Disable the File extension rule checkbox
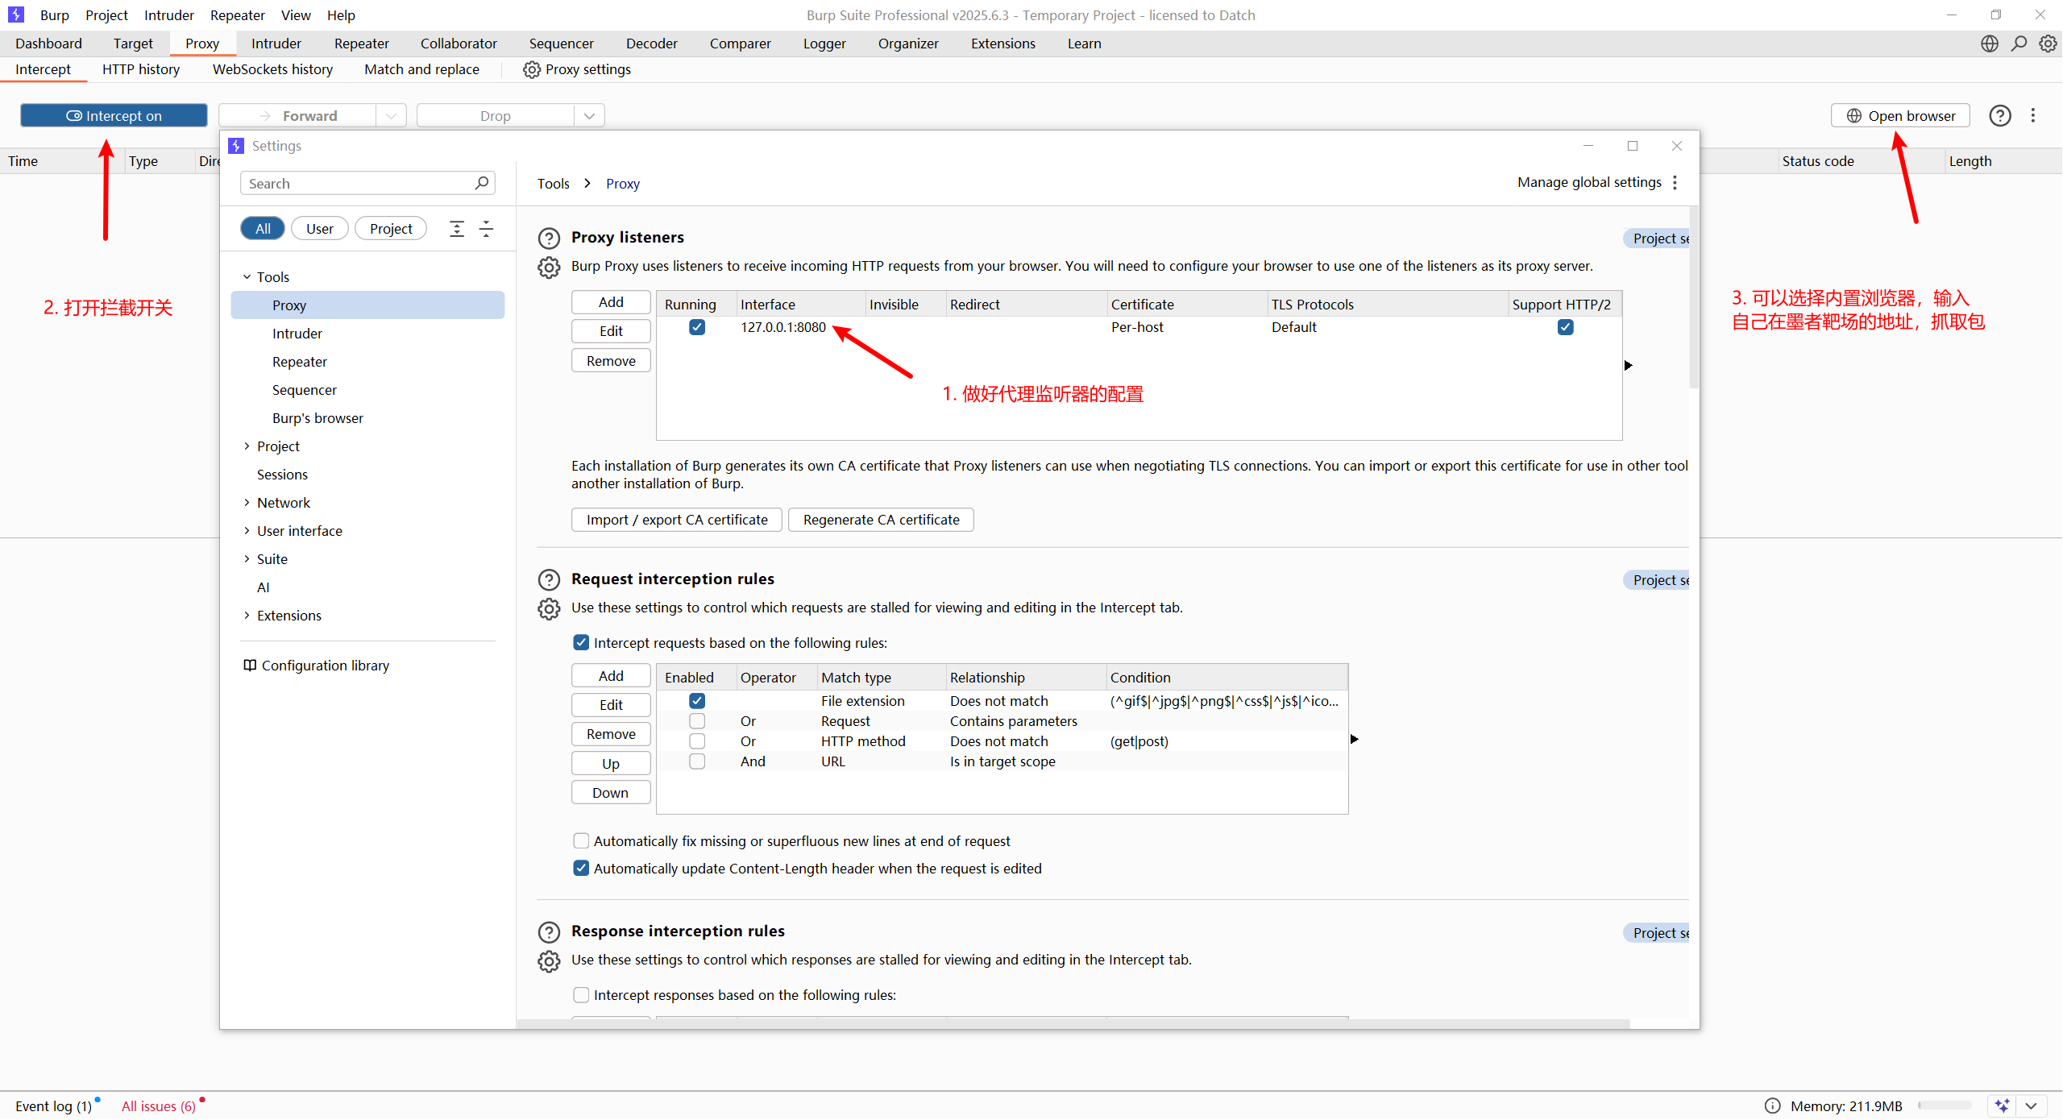2063x1120 pixels. 697,701
